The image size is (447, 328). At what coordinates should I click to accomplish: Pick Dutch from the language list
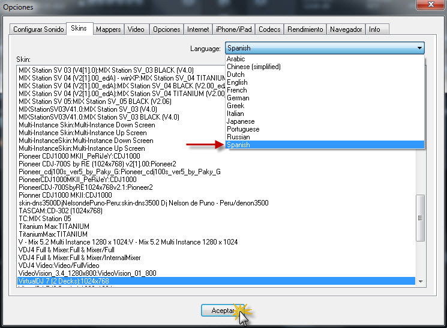coord(325,74)
